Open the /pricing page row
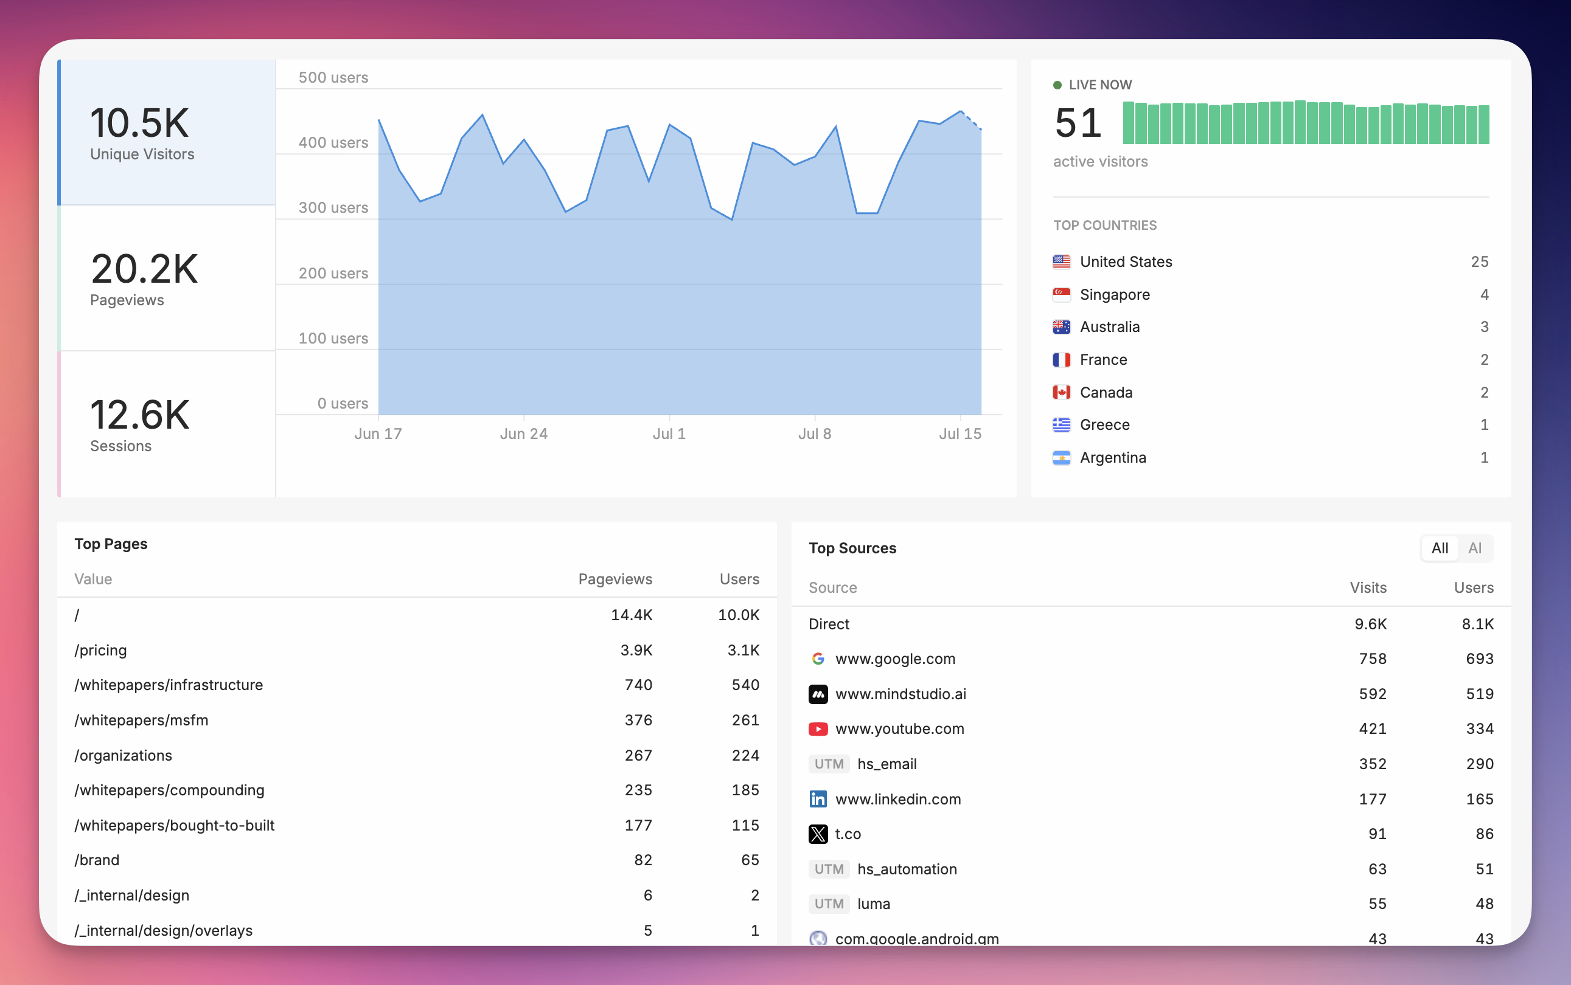Image resolution: width=1571 pixels, height=985 pixels. (x=417, y=650)
